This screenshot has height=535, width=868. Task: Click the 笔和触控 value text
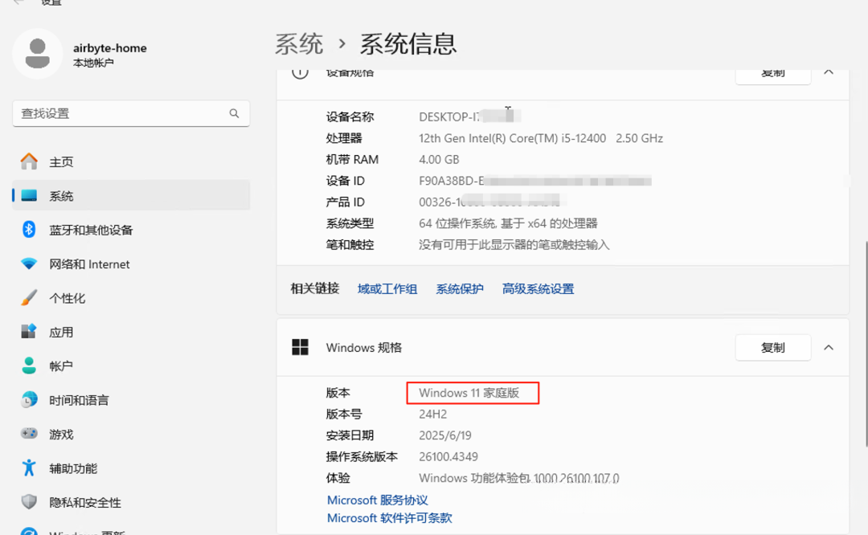point(514,244)
